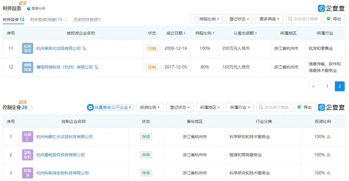The height and width of the screenshot is (181, 349).
Task: Open the 更多筛选 dropdown
Action: click(x=269, y=19)
